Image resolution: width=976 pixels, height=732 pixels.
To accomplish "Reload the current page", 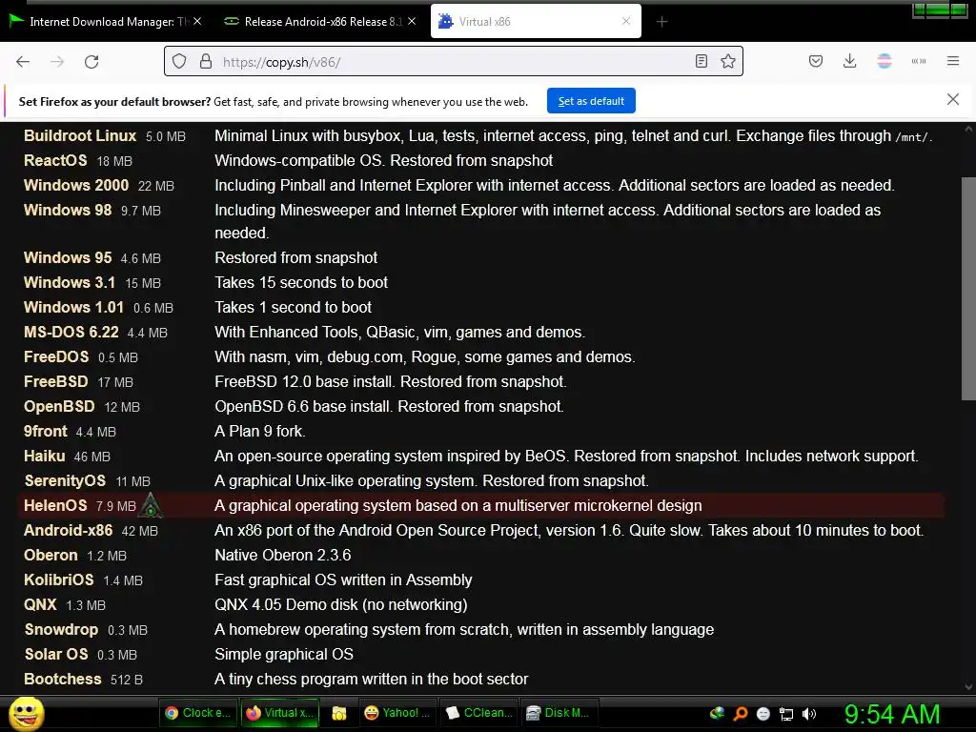I will click(91, 62).
